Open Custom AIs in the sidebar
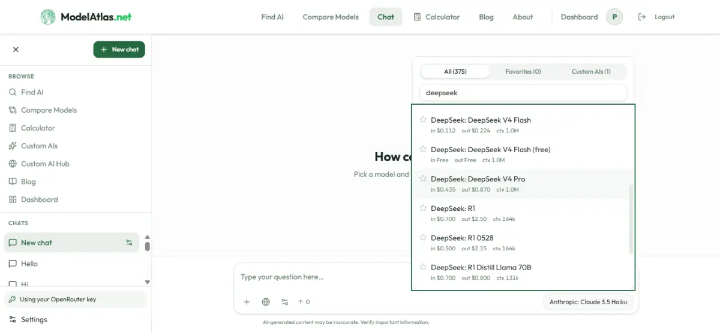This screenshot has height=333, width=720. [33, 146]
